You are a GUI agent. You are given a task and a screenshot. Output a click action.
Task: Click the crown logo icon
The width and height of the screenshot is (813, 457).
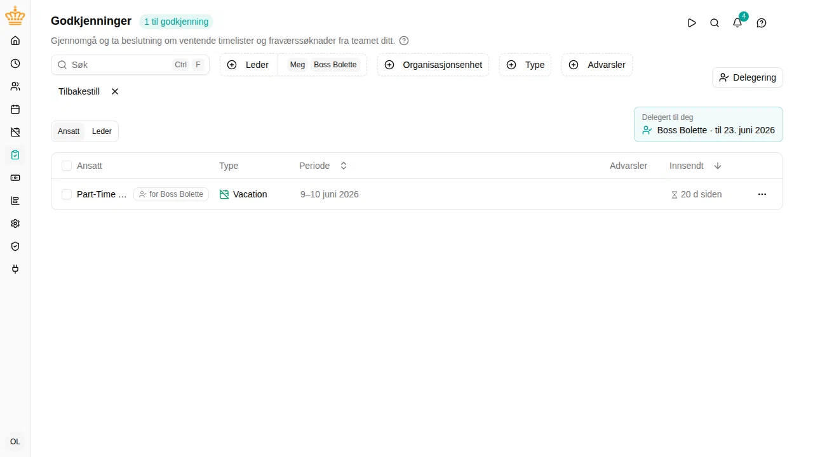[x=15, y=16]
